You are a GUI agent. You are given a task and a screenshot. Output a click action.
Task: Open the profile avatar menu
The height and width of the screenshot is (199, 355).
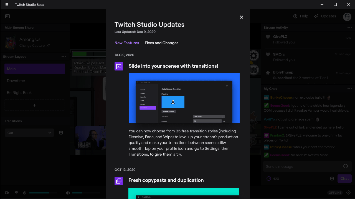coord(347,17)
